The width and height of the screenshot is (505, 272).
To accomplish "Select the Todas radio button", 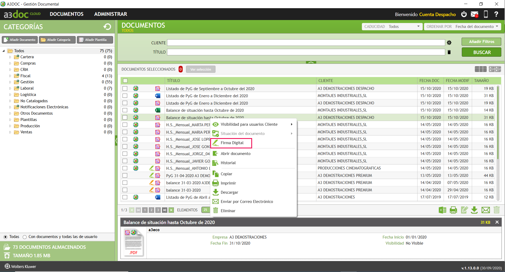I will [x=5, y=237].
